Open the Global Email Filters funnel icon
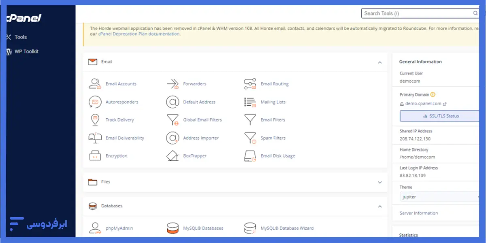This screenshot has height=243, width=486. pyautogui.click(x=173, y=120)
